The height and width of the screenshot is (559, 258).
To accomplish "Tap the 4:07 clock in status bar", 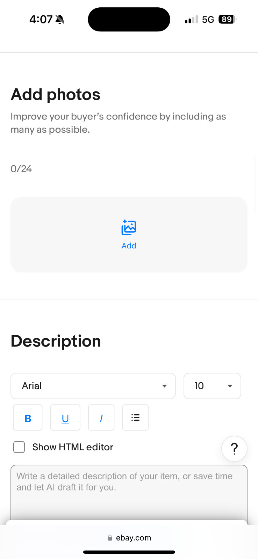I will coord(41,19).
